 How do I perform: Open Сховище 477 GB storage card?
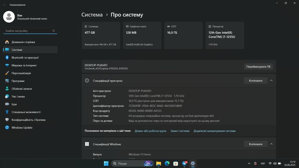point(101,35)
